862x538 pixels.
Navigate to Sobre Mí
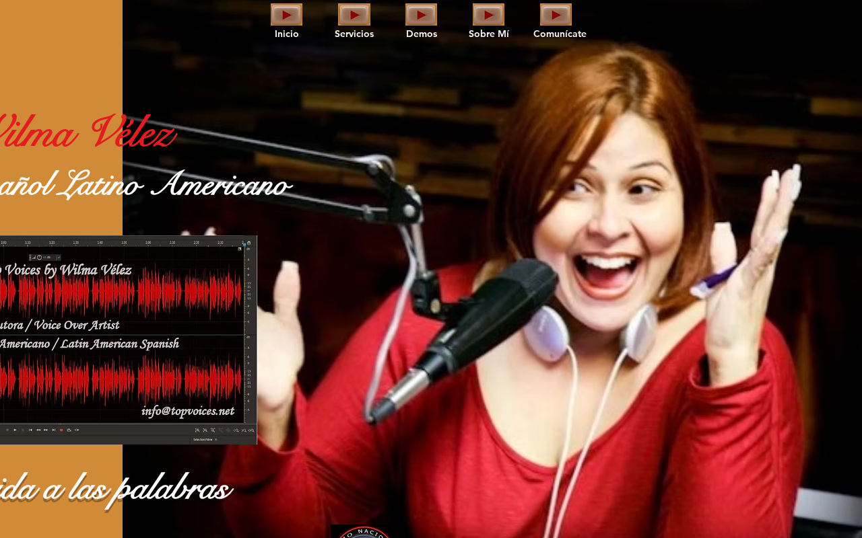click(x=489, y=34)
